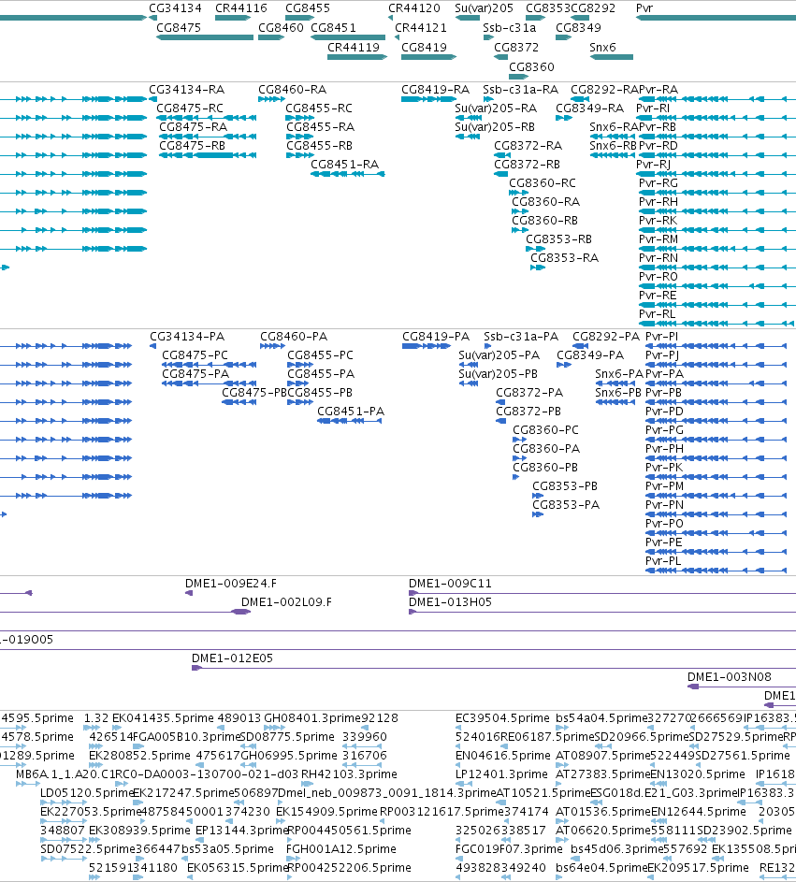Click the EK280852.5prime EST label
Screen dimensions: 796x882
tap(139, 756)
